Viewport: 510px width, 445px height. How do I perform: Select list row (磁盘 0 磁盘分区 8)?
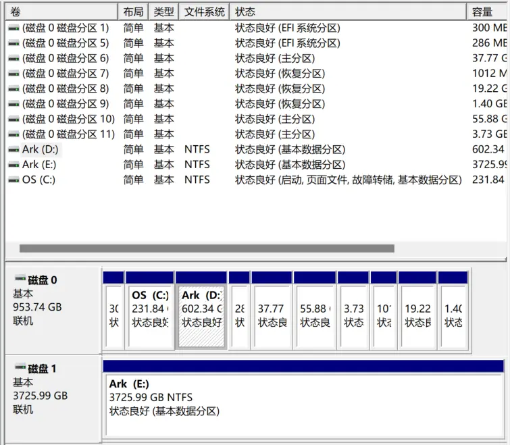click(255, 88)
